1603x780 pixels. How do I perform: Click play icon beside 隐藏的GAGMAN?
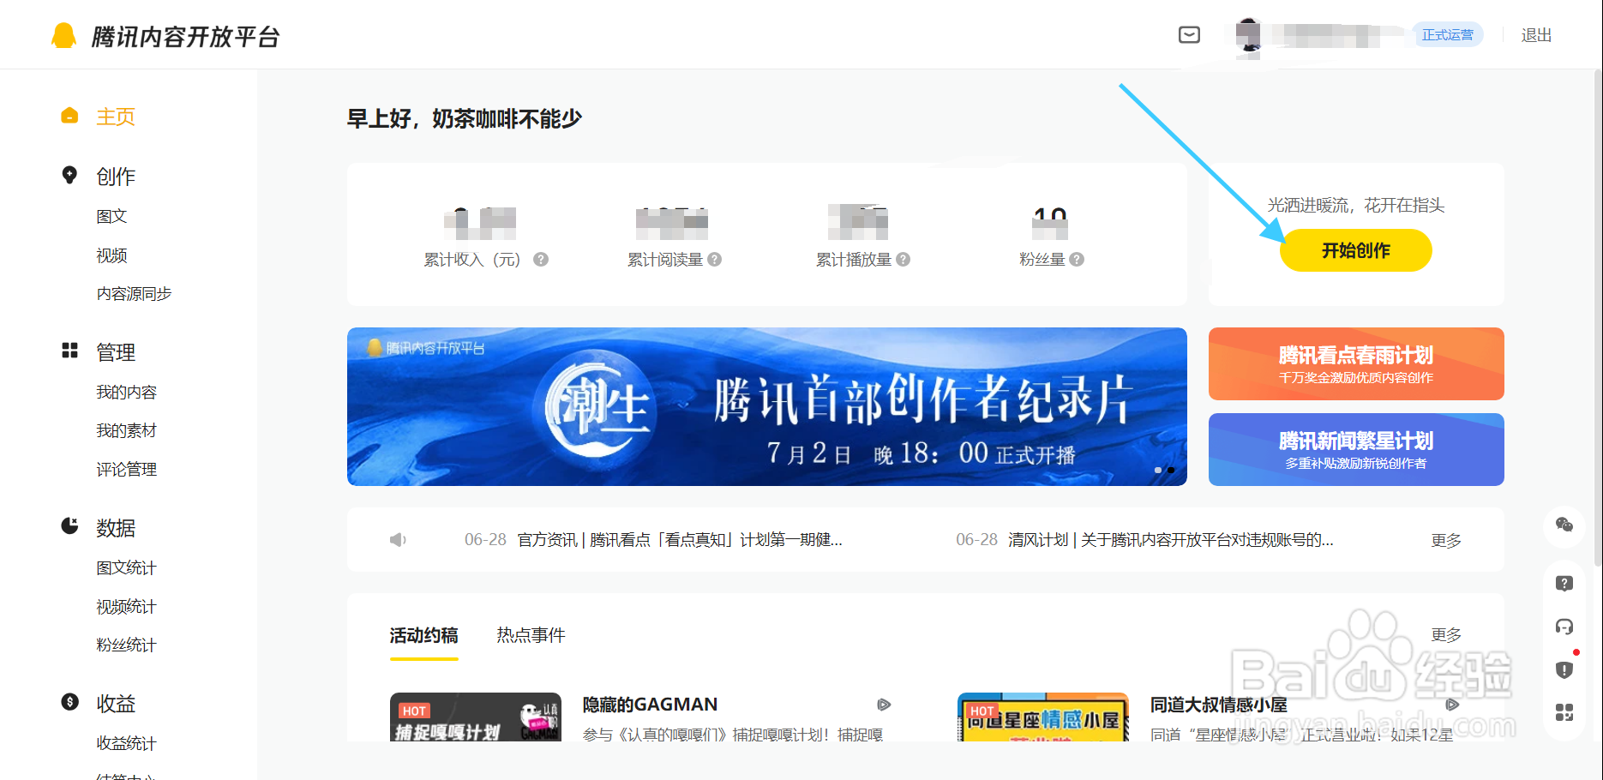[x=884, y=705]
